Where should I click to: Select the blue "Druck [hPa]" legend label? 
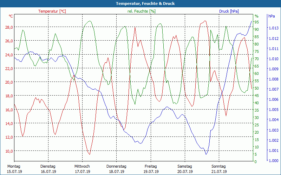coord(229,11)
